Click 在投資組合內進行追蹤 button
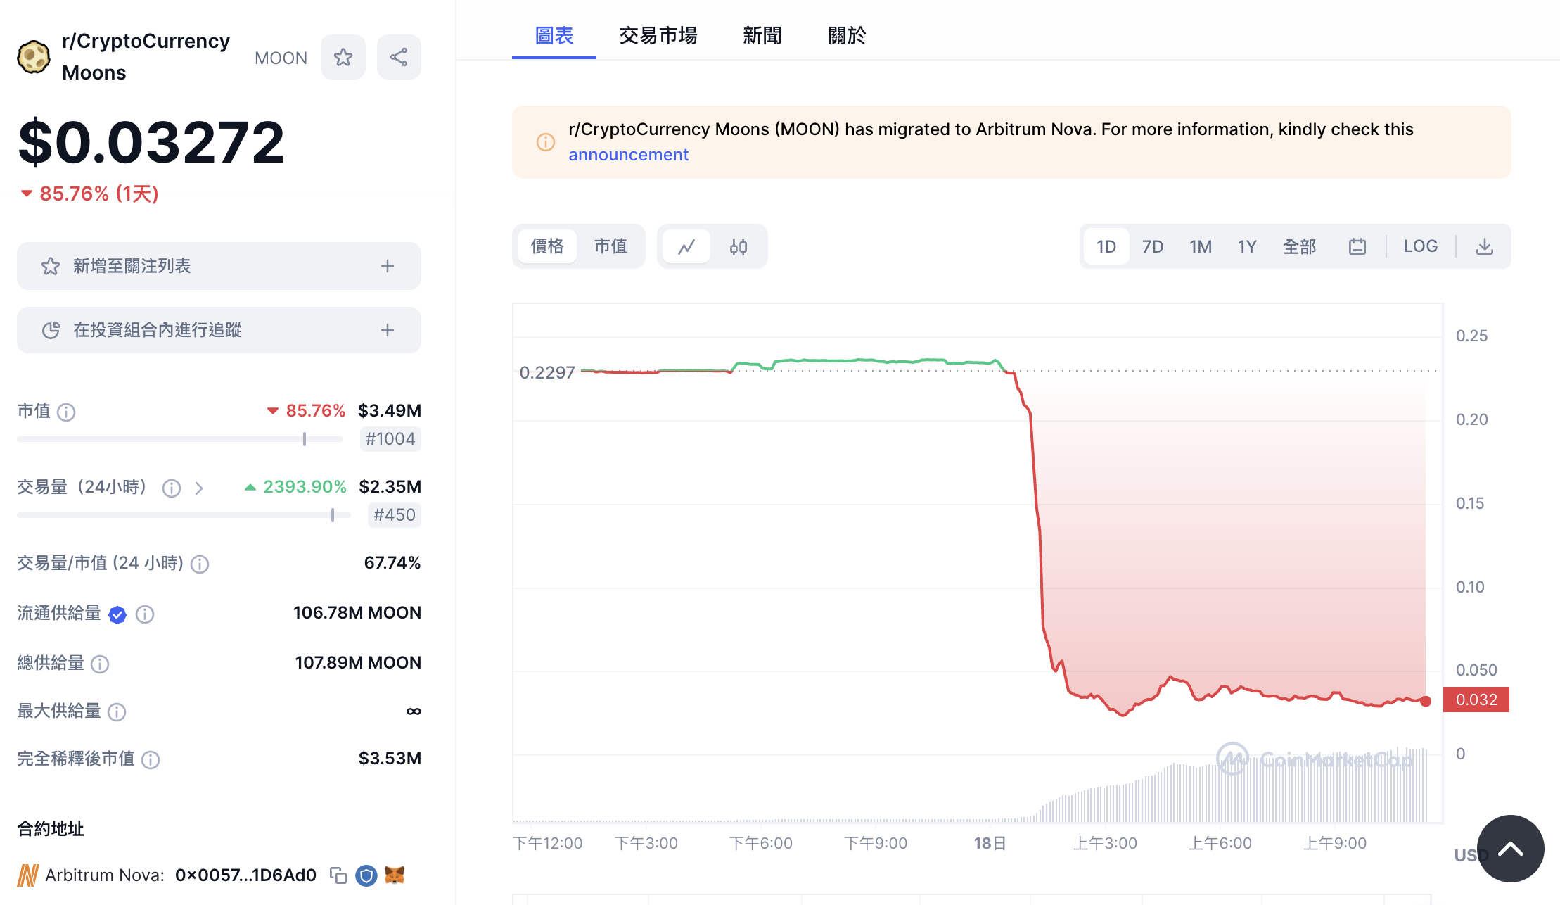The width and height of the screenshot is (1560, 905). [219, 330]
